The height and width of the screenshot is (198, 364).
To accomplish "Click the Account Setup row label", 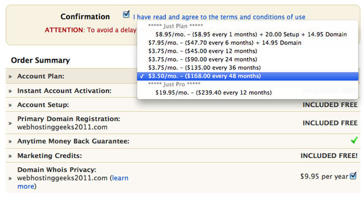I will pyautogui.click(x=43, y=105).
